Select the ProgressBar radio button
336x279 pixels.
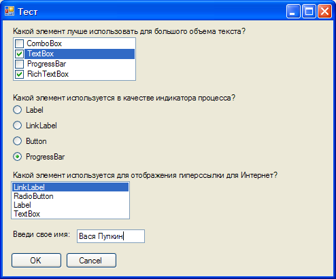point(17,157)
